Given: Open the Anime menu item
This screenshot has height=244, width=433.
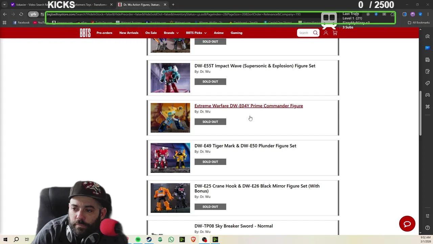Looking at the screenshot, I should (x=219, y=33).
